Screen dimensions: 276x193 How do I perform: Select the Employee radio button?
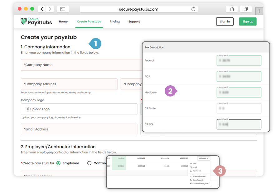click(58, 163)
